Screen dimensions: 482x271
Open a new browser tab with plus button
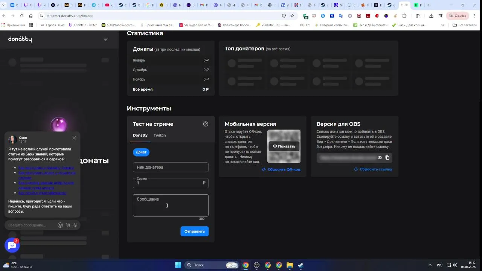coord(429,5)
